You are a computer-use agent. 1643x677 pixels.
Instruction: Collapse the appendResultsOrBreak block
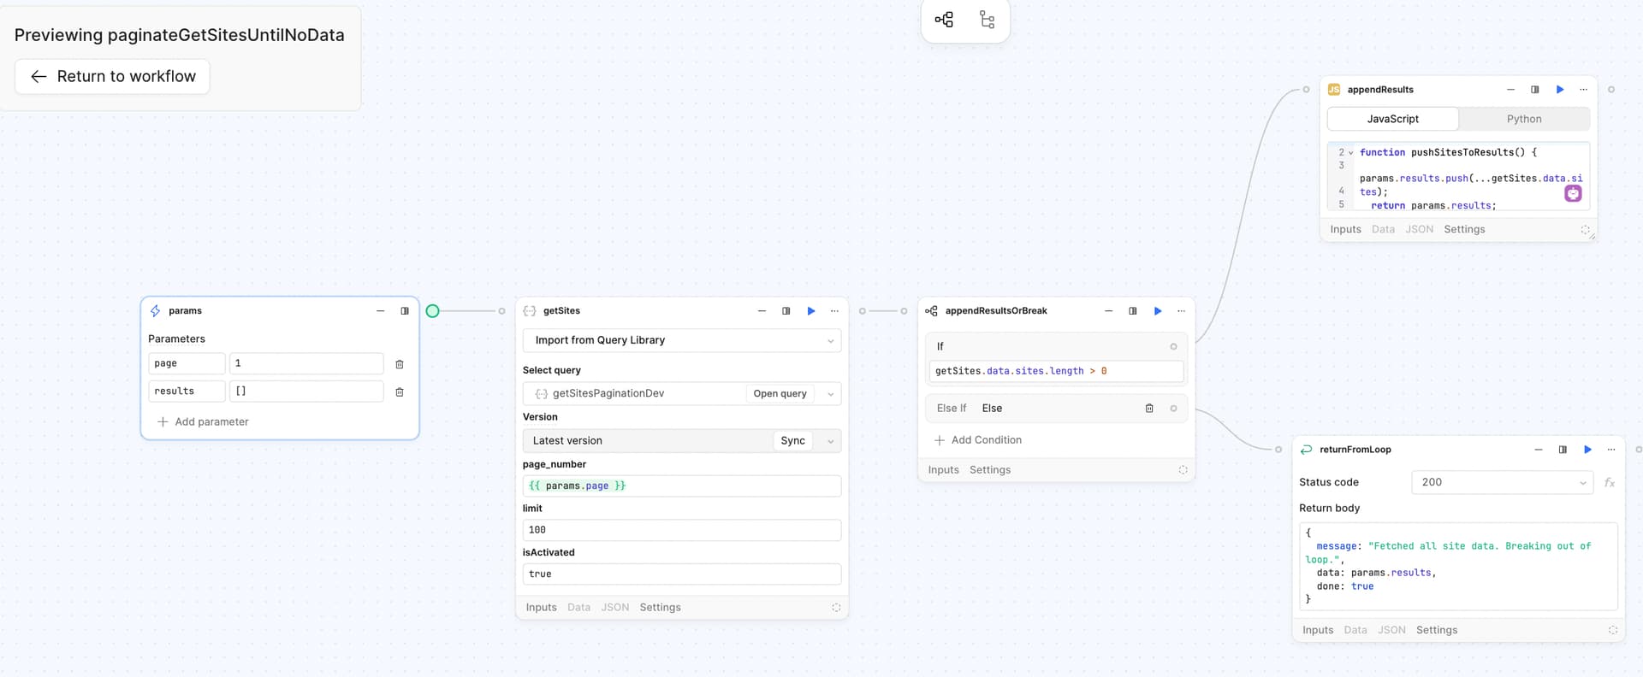tap(1108, 311)
